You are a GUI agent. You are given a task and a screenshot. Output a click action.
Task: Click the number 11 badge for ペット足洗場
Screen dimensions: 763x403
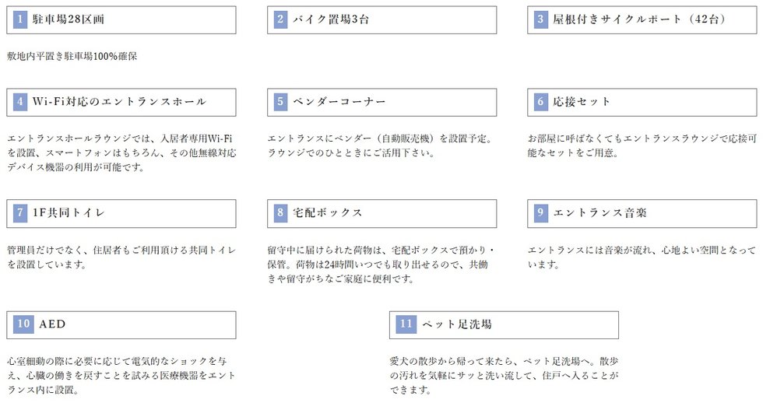[406, 324]
